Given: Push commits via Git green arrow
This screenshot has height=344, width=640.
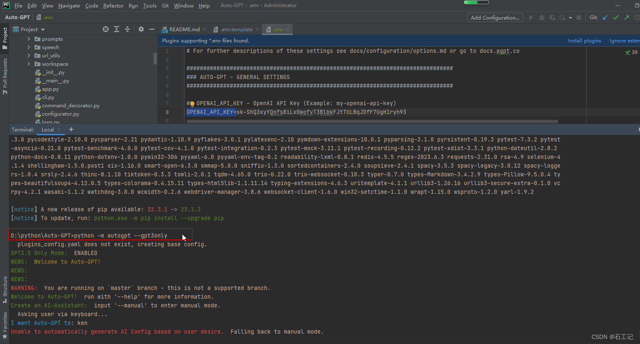Looking at the screenshot, I should pyautogui.click(x=627, y=17).
